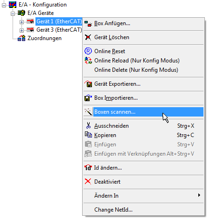Click the Online Reload arrows icon

(x=88, y=61)
